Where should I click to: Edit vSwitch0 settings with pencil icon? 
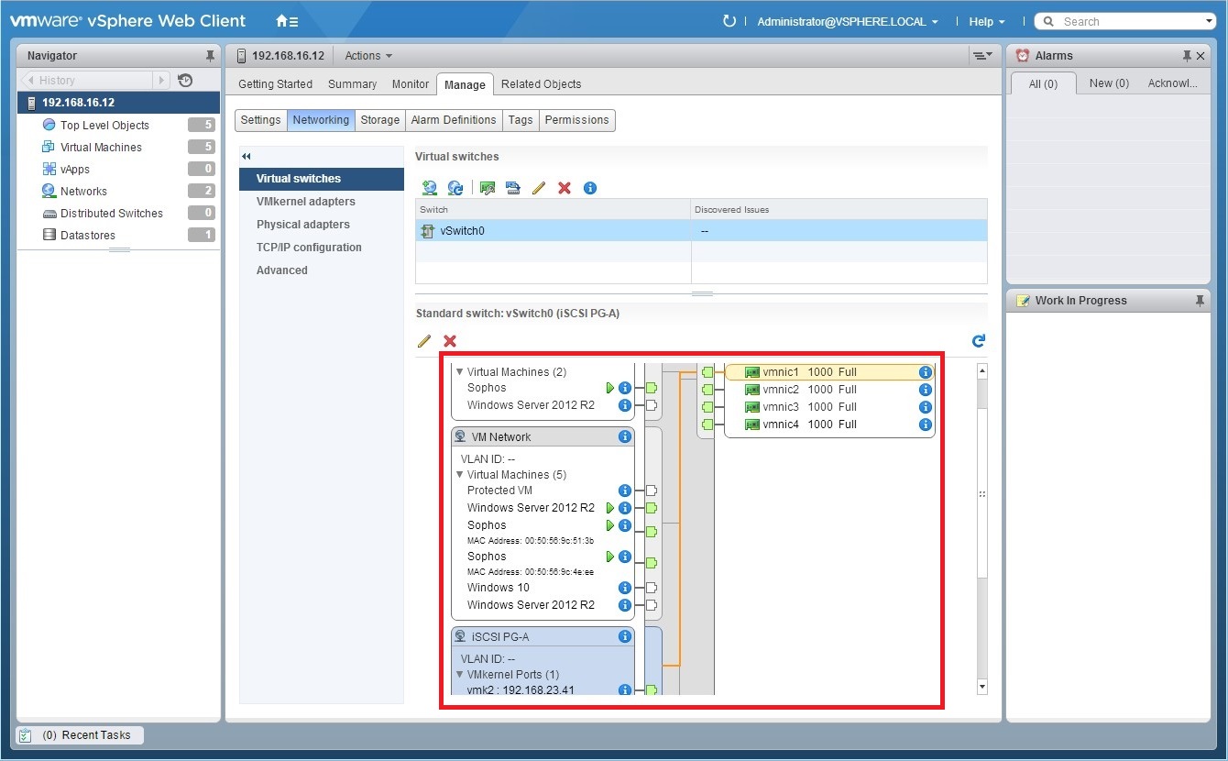point(424,341)
